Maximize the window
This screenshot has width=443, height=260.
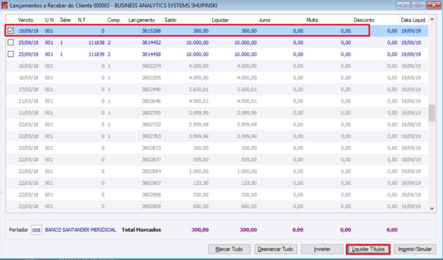pos(419,5)
